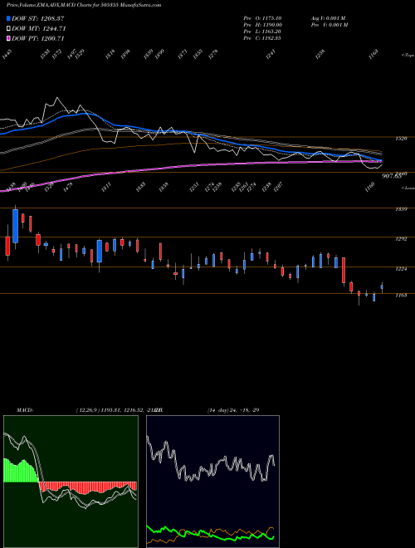Click the 1572 top label above the chart
Image resolution: width=415 pixels, height=548 pixels.
[56, 55]
